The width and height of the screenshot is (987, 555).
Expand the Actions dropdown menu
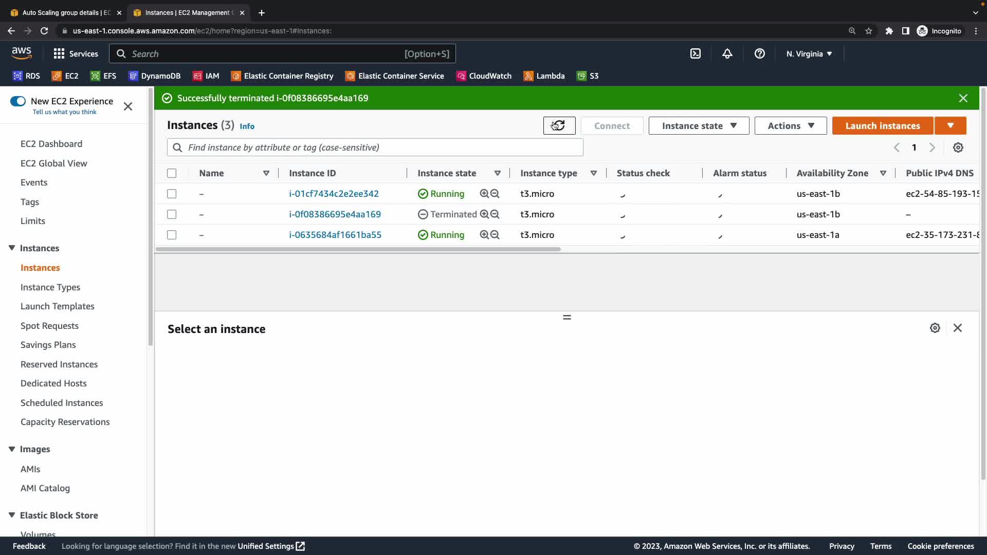tap(790, 125)
